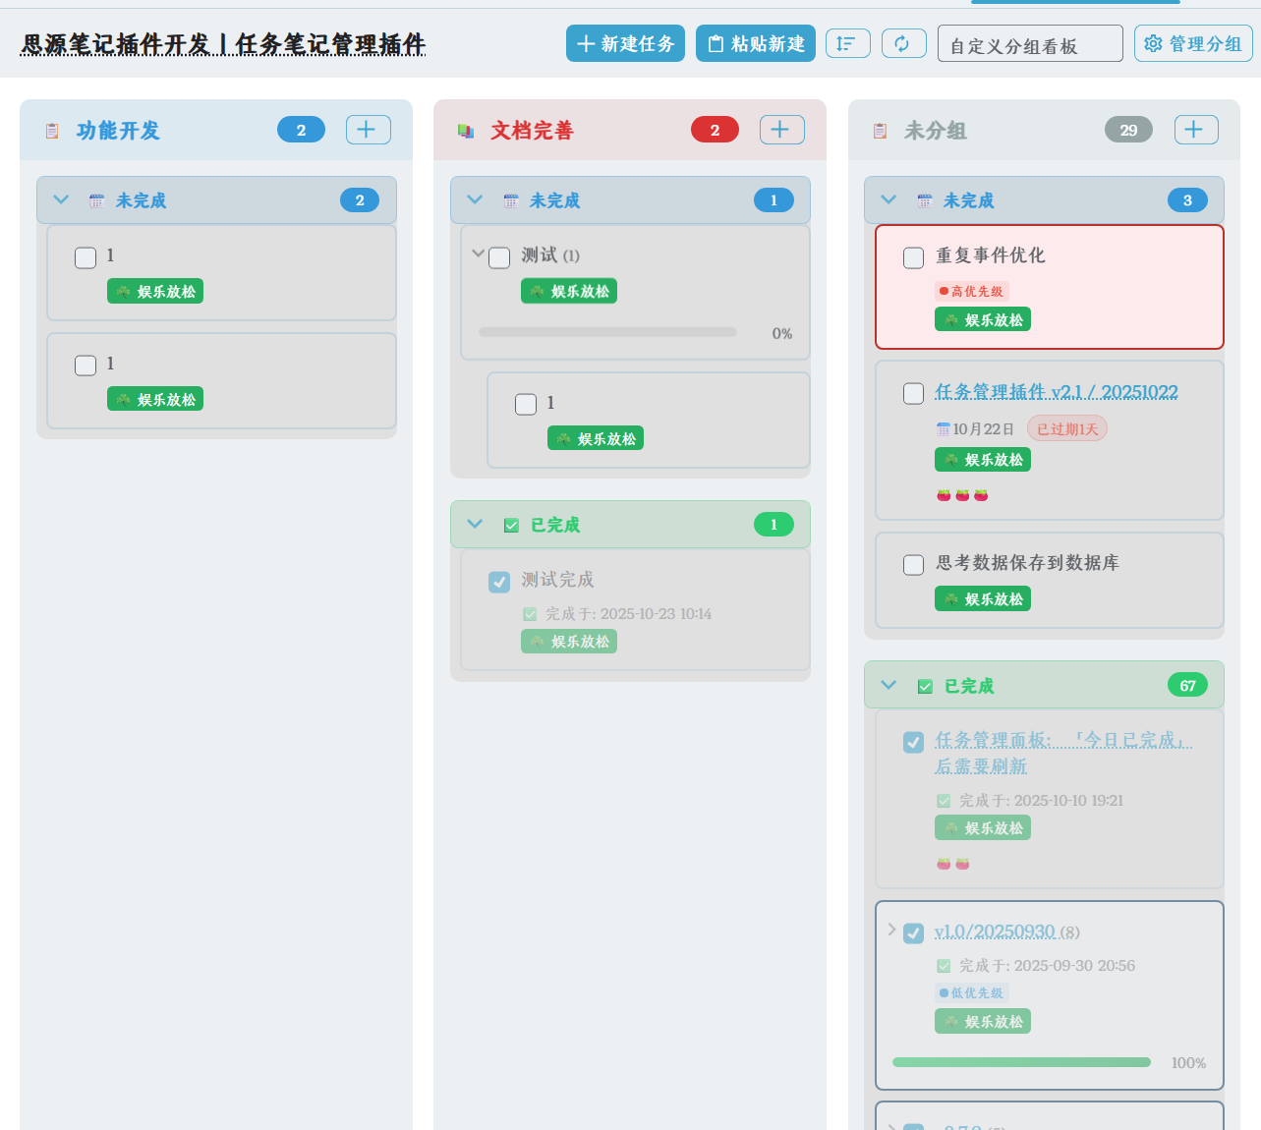This screenshot has width=1261, height=1130.
Task: Mark 思考数据保存到数据库 task as done
Action: 913,565
